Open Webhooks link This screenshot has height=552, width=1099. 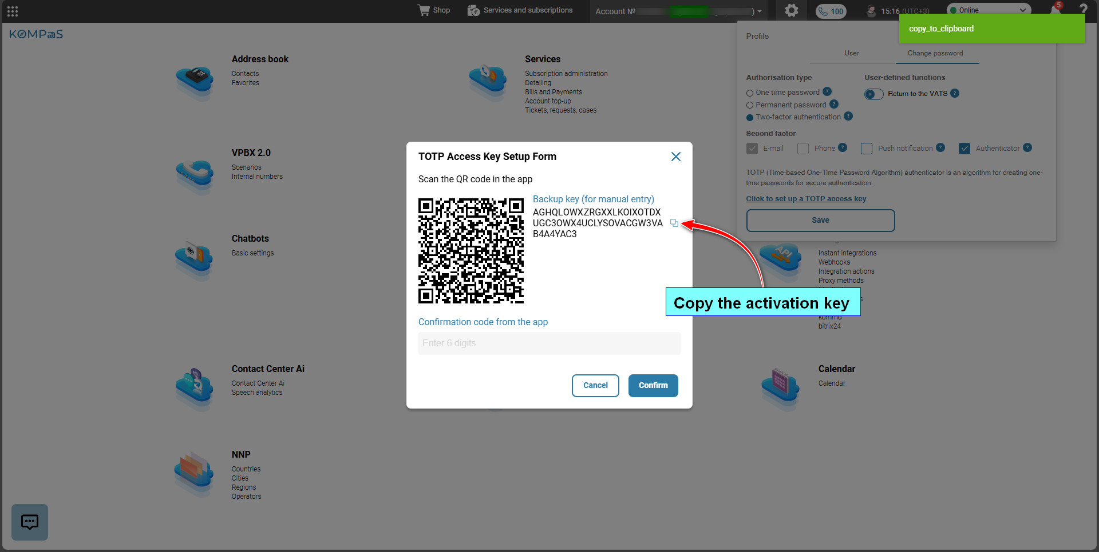pos(834,262)
